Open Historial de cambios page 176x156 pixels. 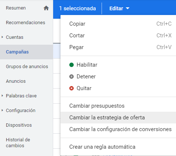pyautogui.click(x=18, y=143)
